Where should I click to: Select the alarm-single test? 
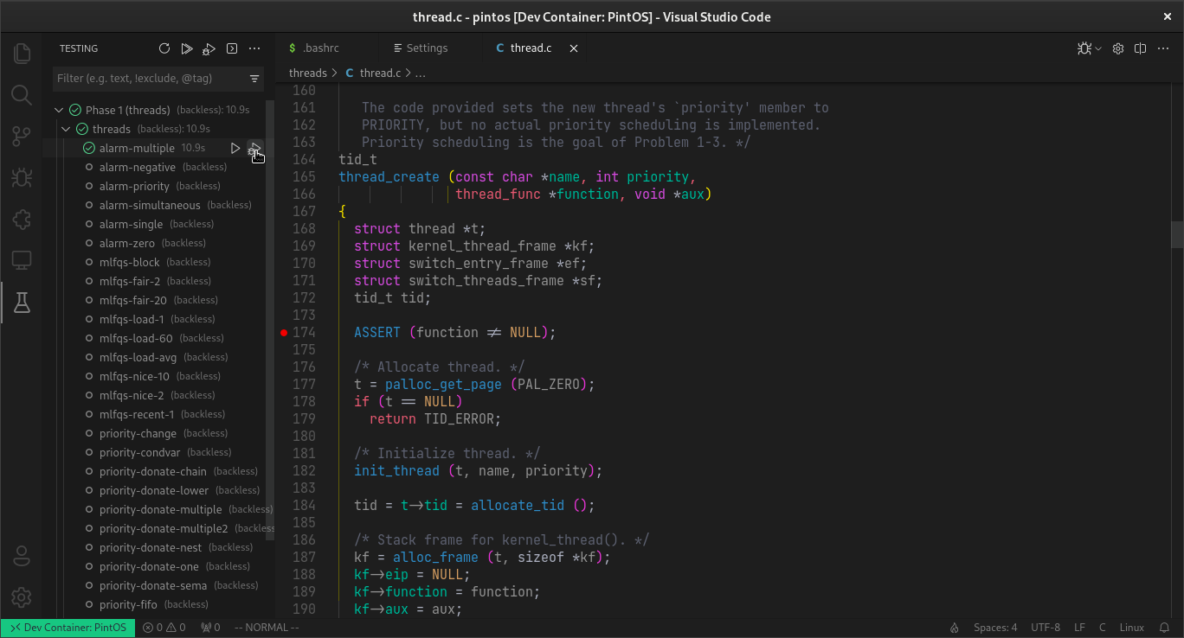click(x=131, y=225)
